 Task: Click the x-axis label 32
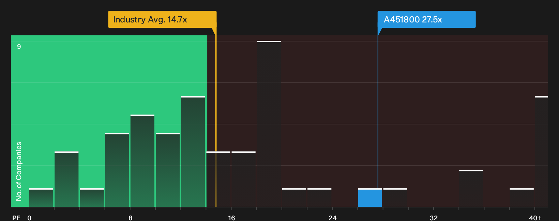click(434, 218)
